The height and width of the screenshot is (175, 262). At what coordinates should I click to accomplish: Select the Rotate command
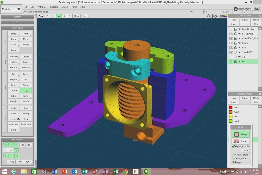pos(26,44)
